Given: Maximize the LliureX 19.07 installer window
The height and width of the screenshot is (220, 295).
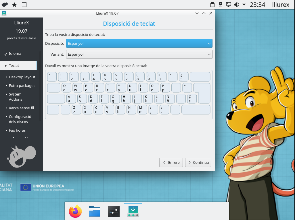Looking at the screenshot, I should coord(204,13).
